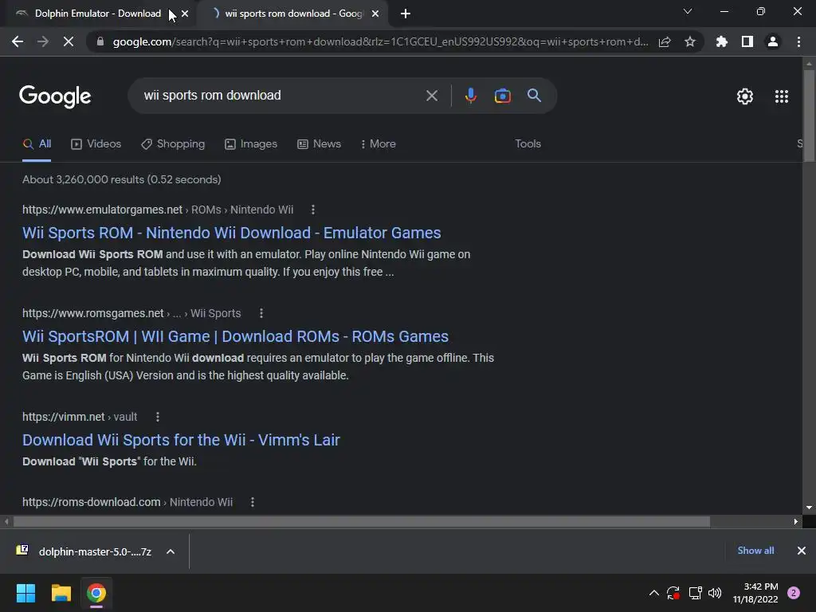Open Wii SportsROM ROMs Games link
816x612 pixels.
[x=235, y=336]
